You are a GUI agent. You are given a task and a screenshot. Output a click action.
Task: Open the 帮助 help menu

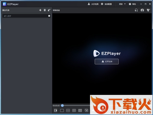(x=132, y=4)
